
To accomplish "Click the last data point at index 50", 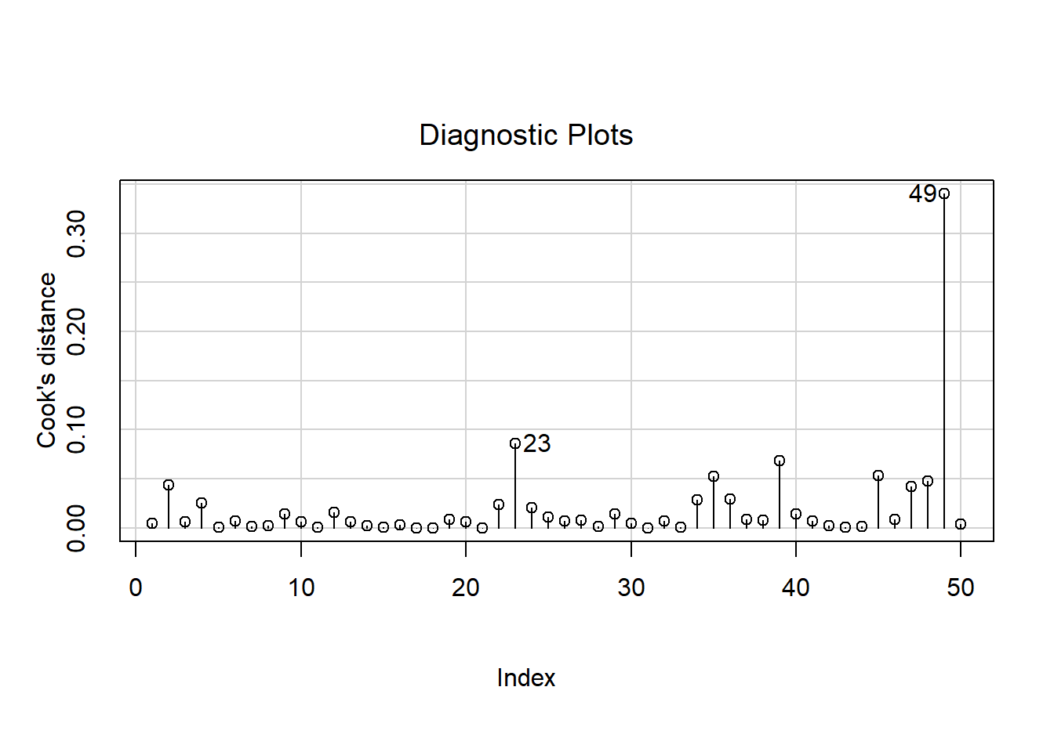I will coord(961,524).
